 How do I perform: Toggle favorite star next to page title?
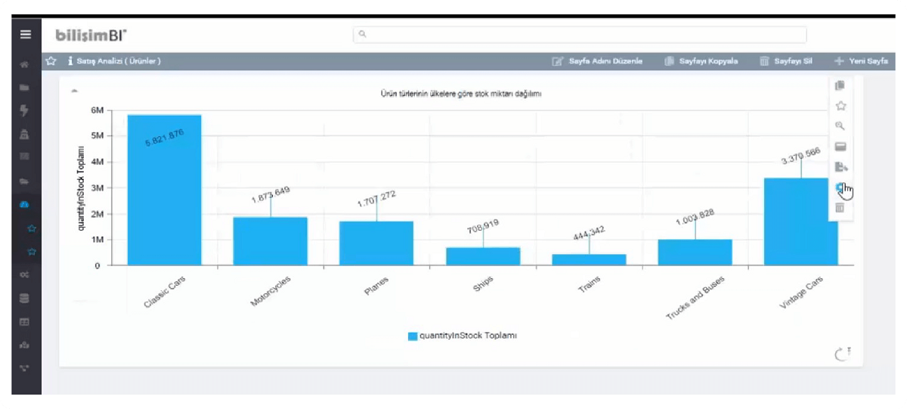tap(51, 61)
